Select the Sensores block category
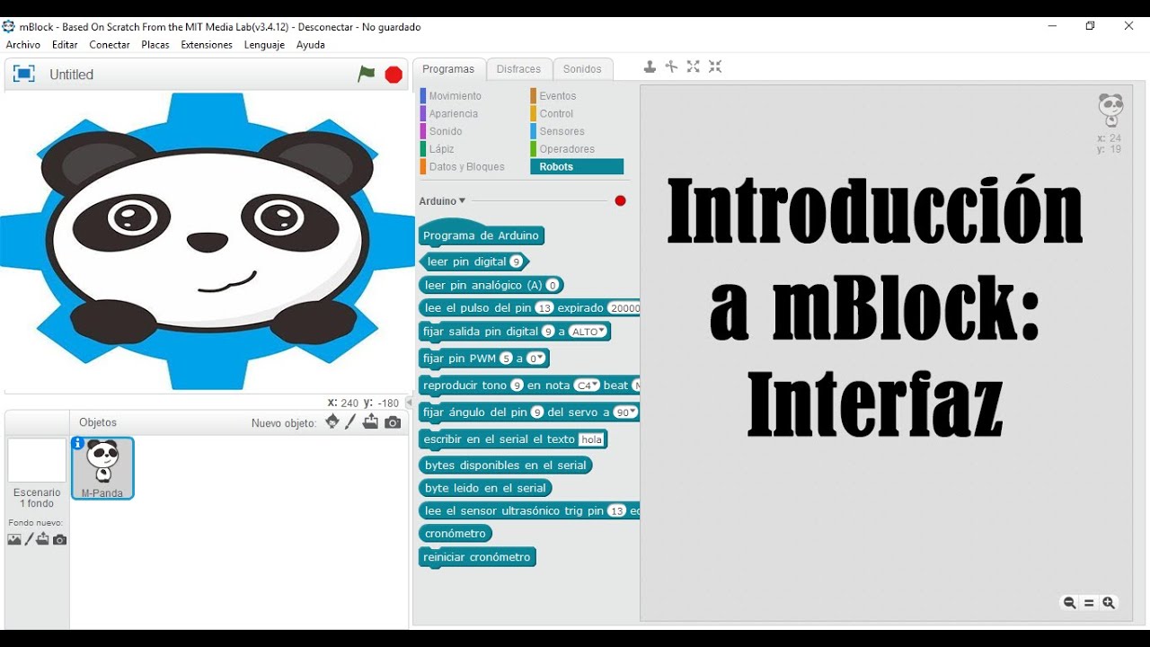This screenshot has height=647, width=1150. [x=562, y=131]
